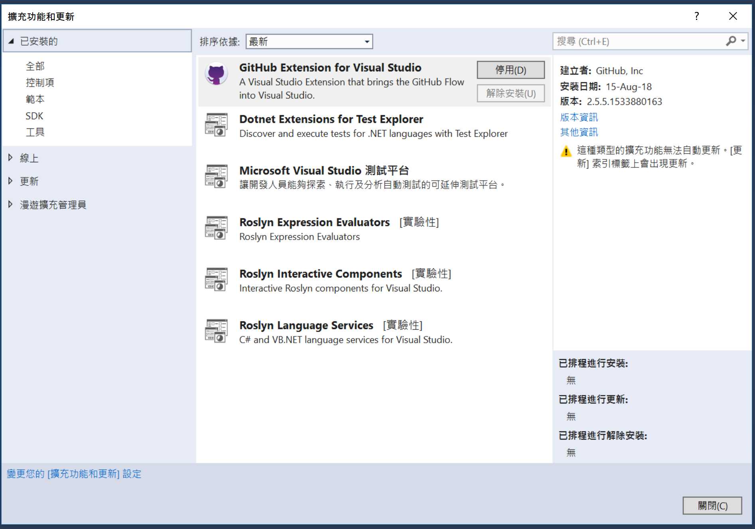Open 變更您的 [擴充功能和更新] 設定 link
The width and height of the screenshot is (755, 529).
point(74,474)
